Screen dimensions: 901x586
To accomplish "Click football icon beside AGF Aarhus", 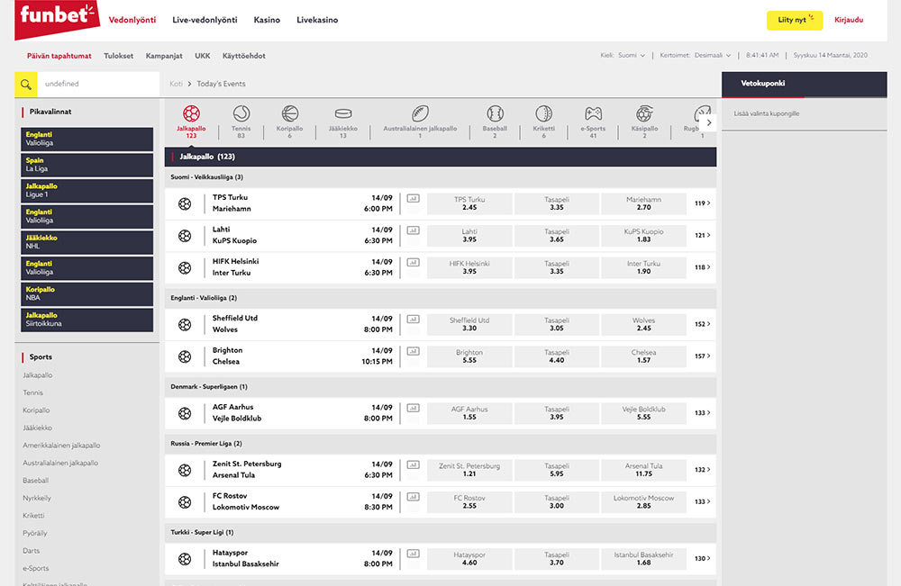I will [185, 413].
